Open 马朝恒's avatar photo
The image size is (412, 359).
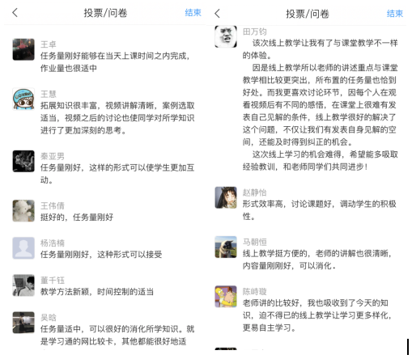pos(226,247)
